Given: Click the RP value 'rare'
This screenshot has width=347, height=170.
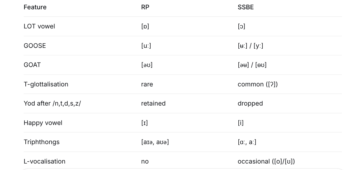Looking at the screenshot, I should 147,84.
